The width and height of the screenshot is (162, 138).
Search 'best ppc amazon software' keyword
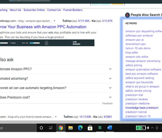(142, 74)
